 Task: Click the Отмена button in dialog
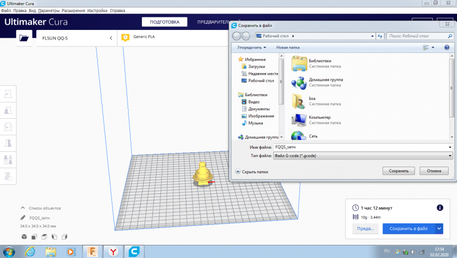(434, 171)
